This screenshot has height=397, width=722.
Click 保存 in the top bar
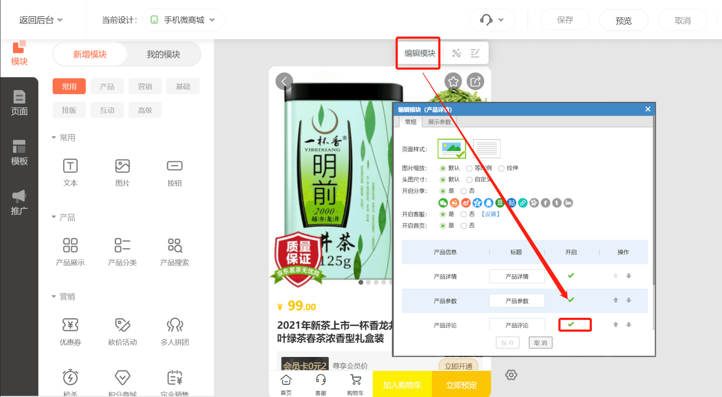(565, 20)
